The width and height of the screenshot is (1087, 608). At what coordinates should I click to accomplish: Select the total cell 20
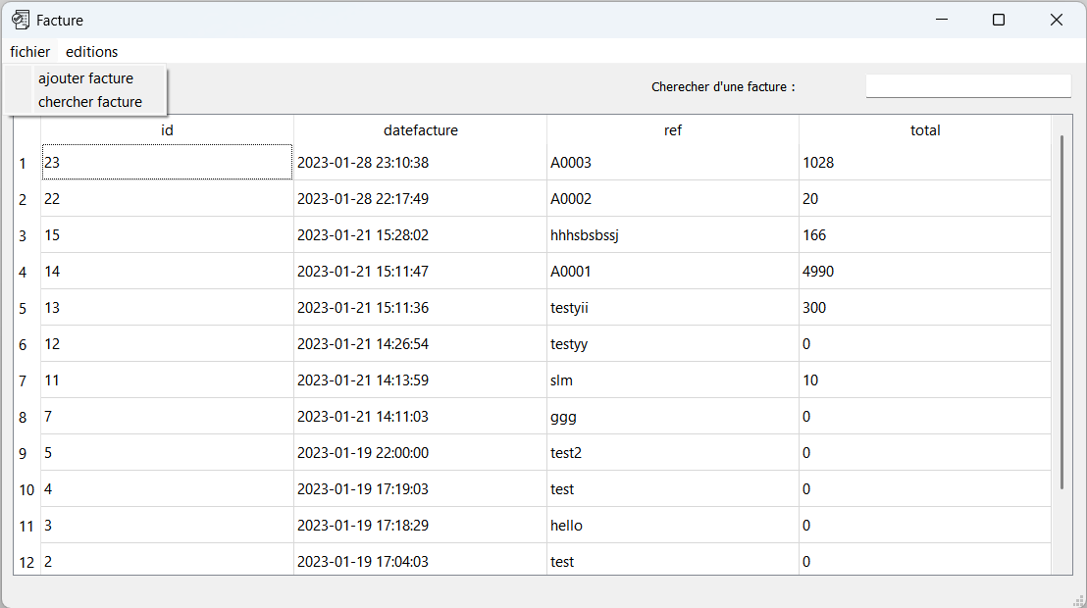(x=925, y=199)
